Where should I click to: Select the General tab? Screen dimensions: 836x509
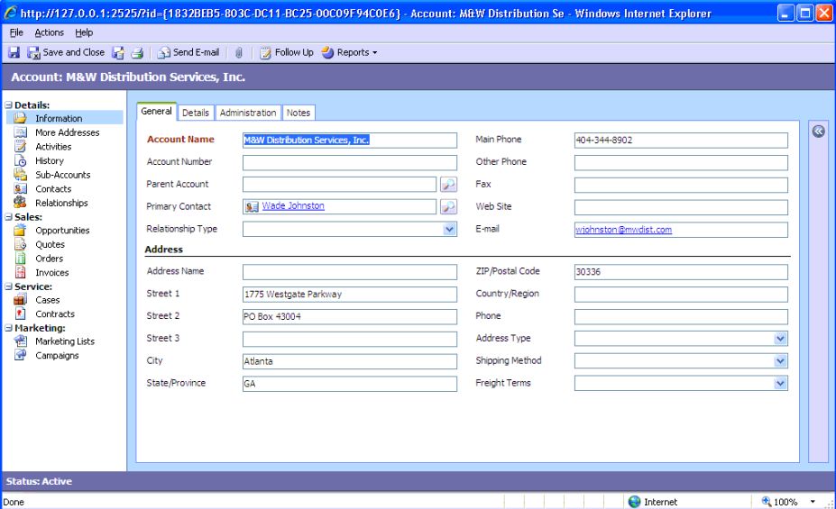[x=156, y=112]
